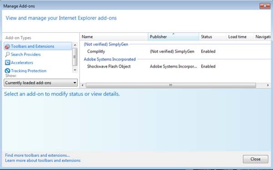Select Toolbars and Extensions add-on type
This screenshot has height=170, width=273.
38,46
